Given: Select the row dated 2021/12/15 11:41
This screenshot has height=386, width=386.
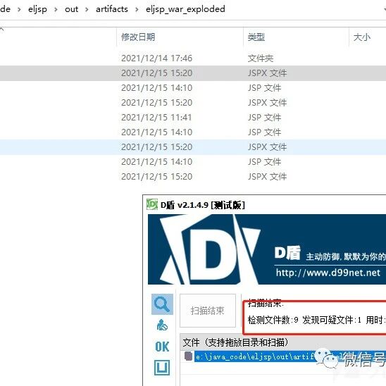Looking at the screenshot, I should pyautogui.click(x=193, y=118).
